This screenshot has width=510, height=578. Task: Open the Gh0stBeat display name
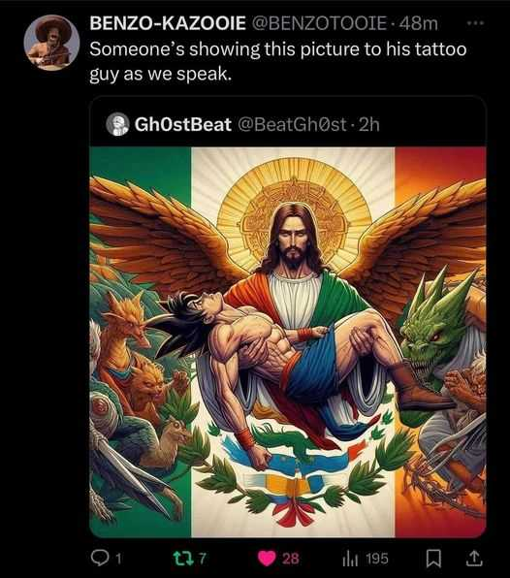(x=183, y=124)
